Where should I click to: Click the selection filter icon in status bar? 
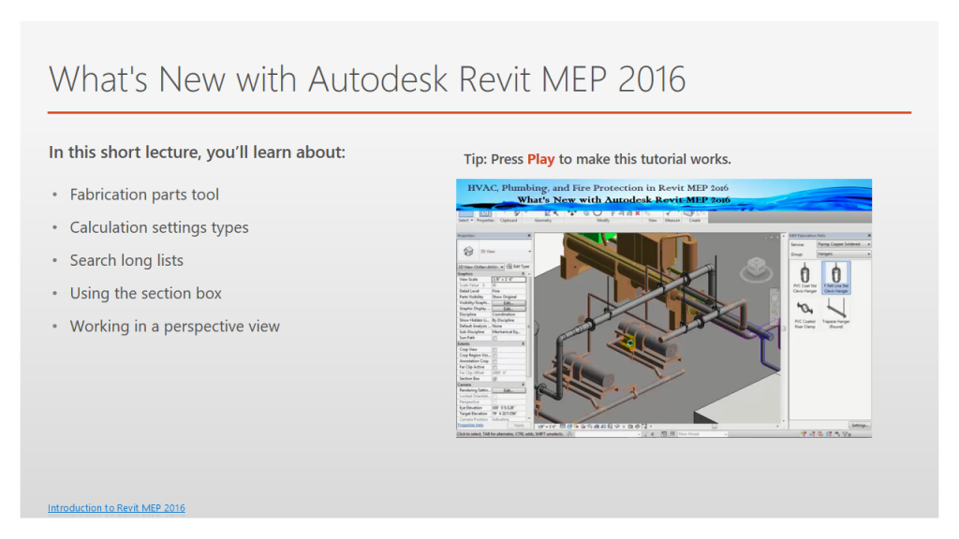[847, 434]
